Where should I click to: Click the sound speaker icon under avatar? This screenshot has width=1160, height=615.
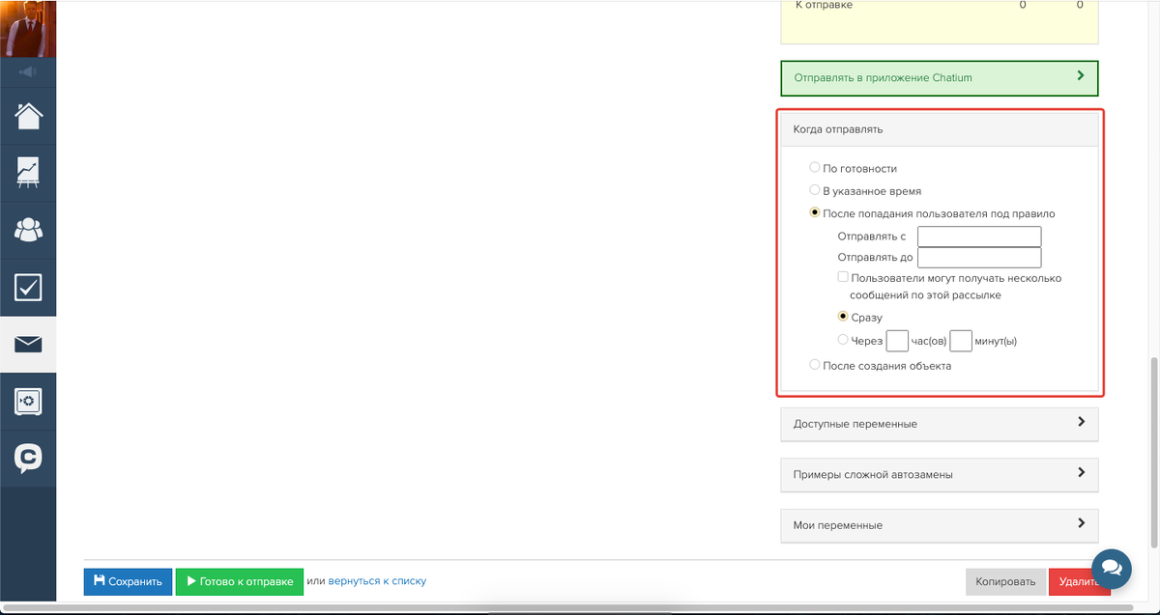tap(28, 71)
